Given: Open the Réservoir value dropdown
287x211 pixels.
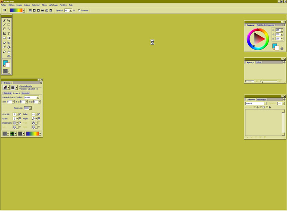Looking at the screenshot, I should tap(30, 108).
